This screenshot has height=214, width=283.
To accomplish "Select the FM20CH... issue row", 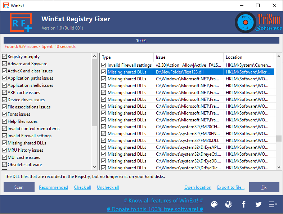I will click(x=188, y=127).
